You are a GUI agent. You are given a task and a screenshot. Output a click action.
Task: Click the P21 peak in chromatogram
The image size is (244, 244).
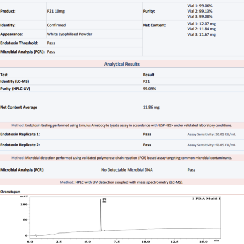tap(101, 215)
